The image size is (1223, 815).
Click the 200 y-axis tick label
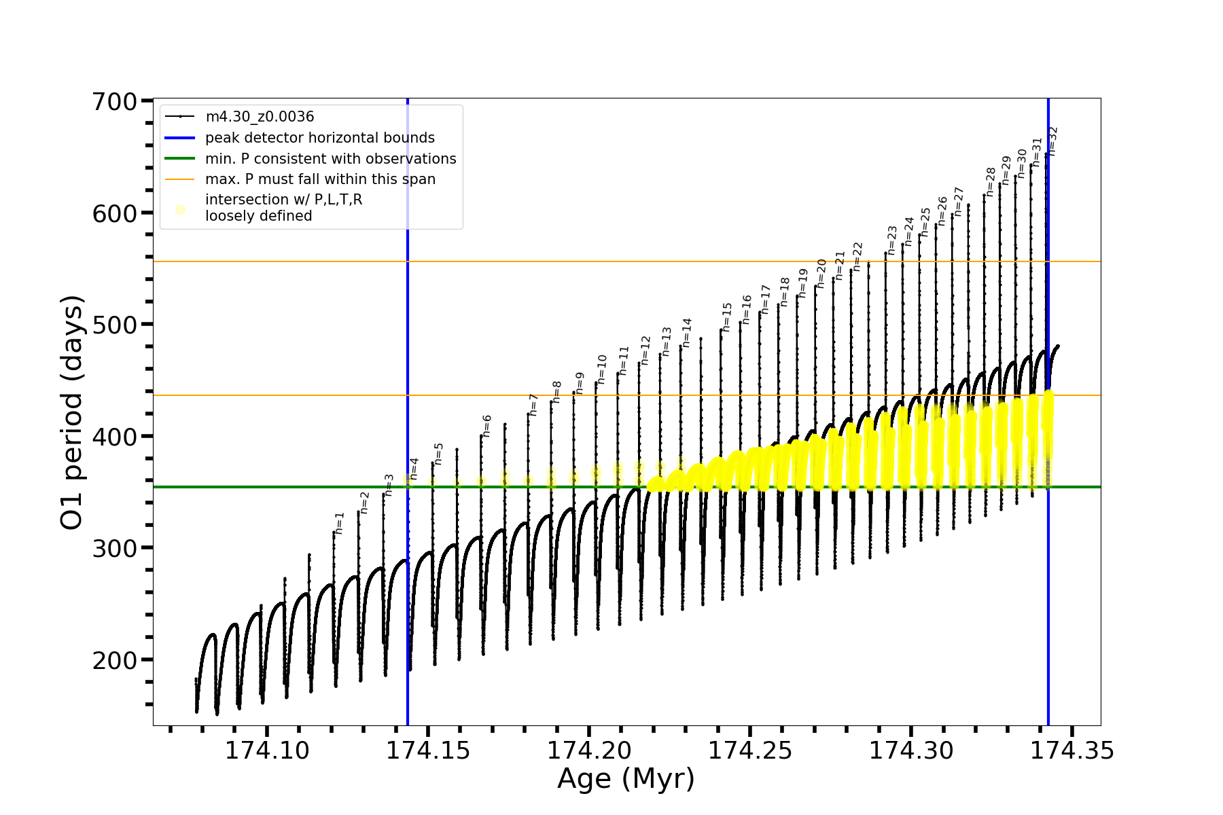point(114,660)
